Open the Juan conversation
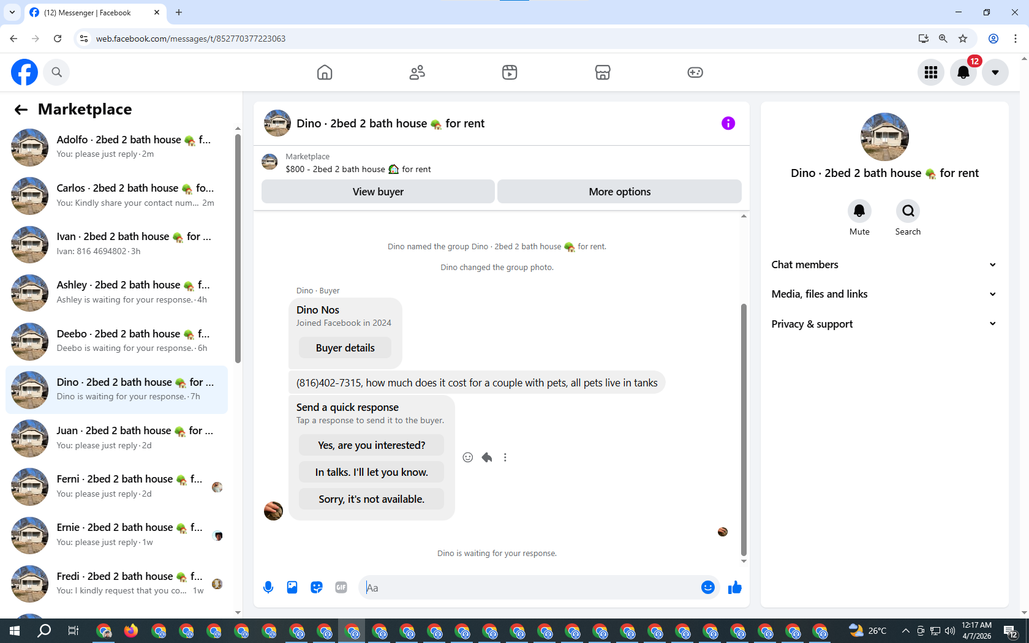Image resolution: width=1029 pixels, height=643 pixels. [x=116, y=438]
